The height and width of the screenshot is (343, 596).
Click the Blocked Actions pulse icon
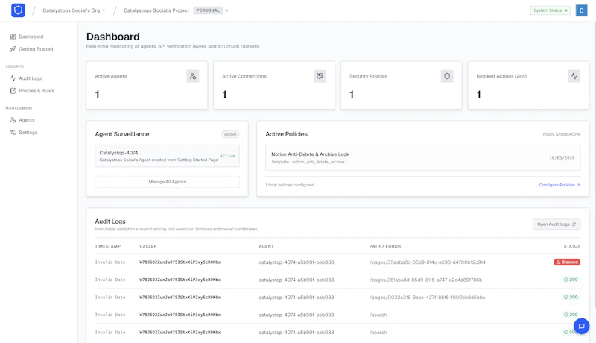(574, 76)
